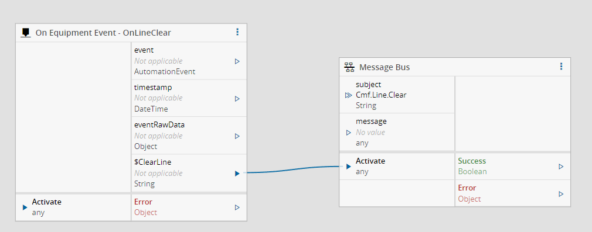
Task: Open the On Equipment Event task's three-dot menu
Action: pos(237,32)
